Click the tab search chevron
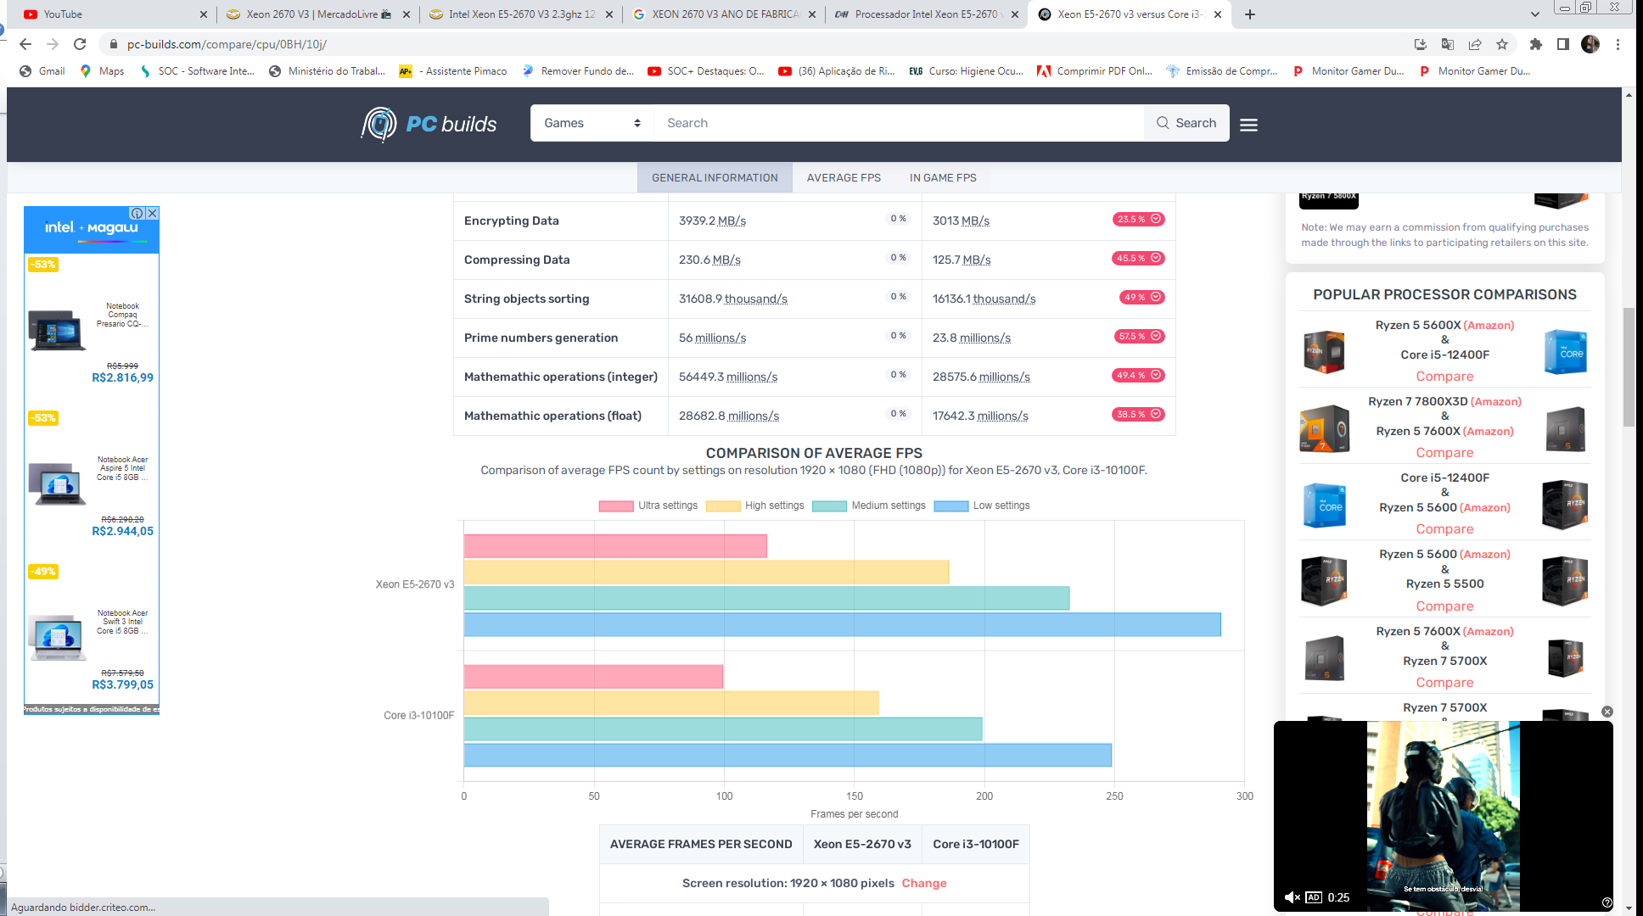The width and height of the screenshot is (1643, 916). click(x=1534, y=14)
